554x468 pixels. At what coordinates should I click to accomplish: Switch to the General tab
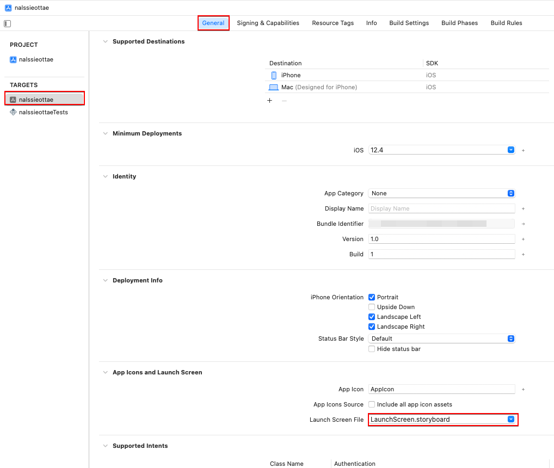point(213,23)
